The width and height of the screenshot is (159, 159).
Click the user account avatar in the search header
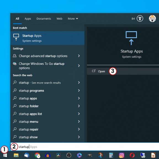pyautogui.click(x=152, y=18)
